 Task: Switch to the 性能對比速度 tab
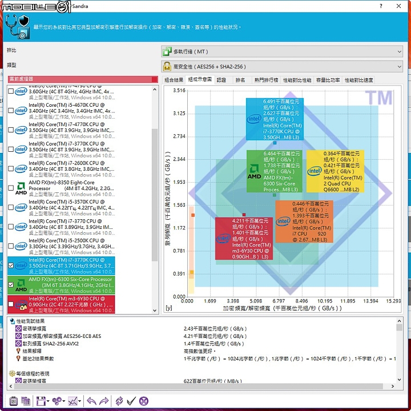[358, 80]
